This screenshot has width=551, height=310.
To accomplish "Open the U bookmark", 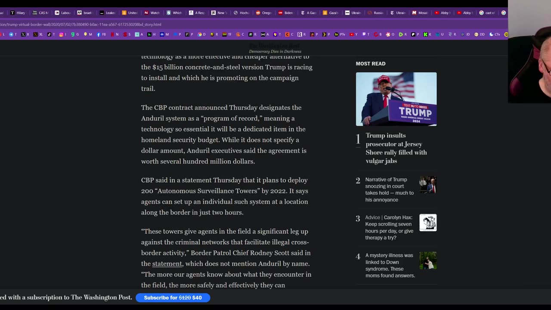I will click(440, 34).
